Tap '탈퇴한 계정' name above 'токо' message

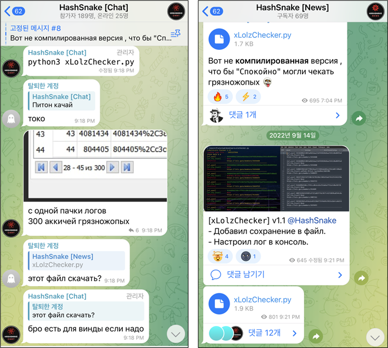click(x=43, y=86)
